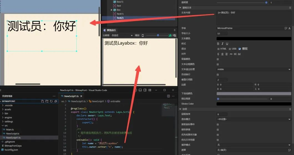Open Main.ts in the file explorer
The image size is (294, 155).
(x=10, y=129)
